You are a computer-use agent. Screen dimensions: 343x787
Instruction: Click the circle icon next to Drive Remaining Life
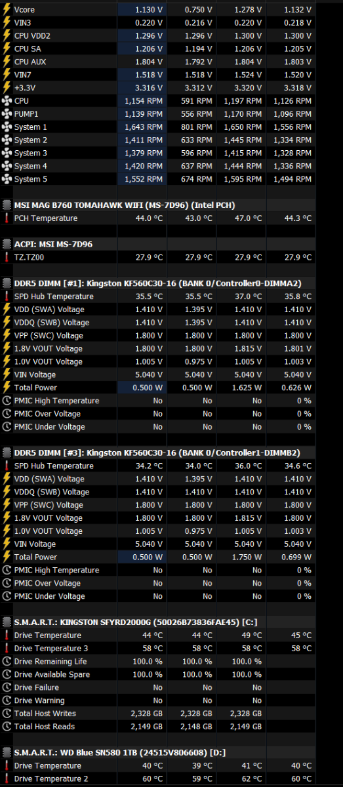pyautogui.click(x=7, y=661)
